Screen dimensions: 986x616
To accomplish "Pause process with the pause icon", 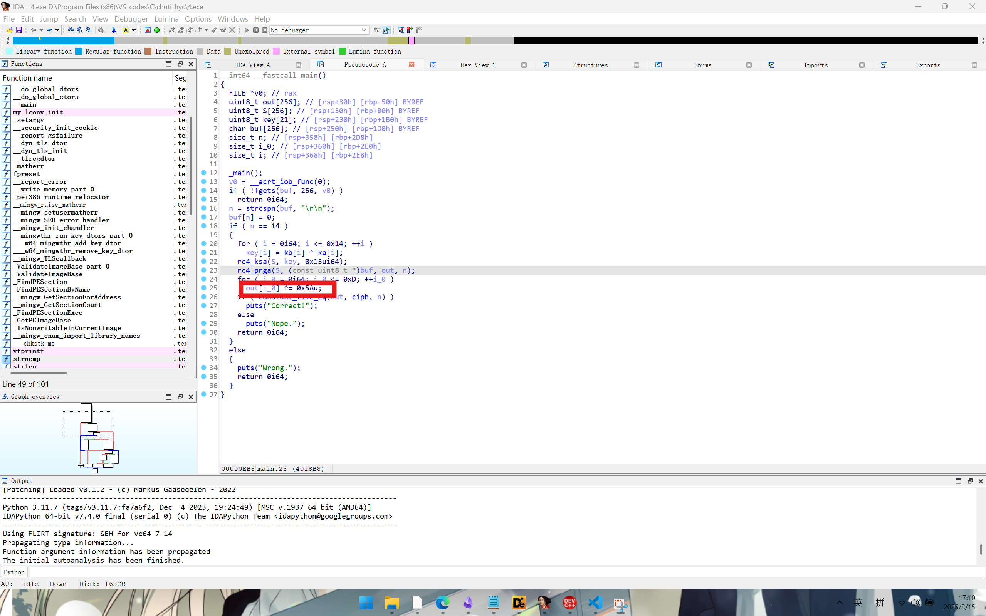I will 256,30.
